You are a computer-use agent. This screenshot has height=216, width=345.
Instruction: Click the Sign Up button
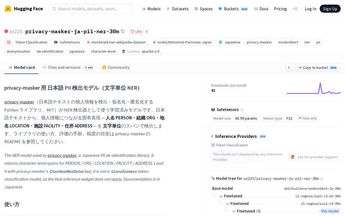click(330, 9)
